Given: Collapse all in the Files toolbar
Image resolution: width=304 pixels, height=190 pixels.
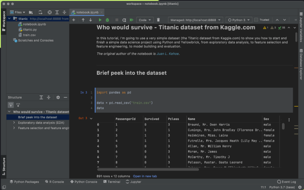Looking at the screenshot, I should click(x=64, y=12).
